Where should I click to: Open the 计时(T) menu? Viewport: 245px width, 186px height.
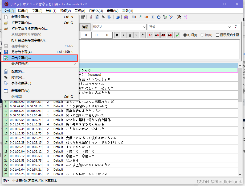pos(51,11)
